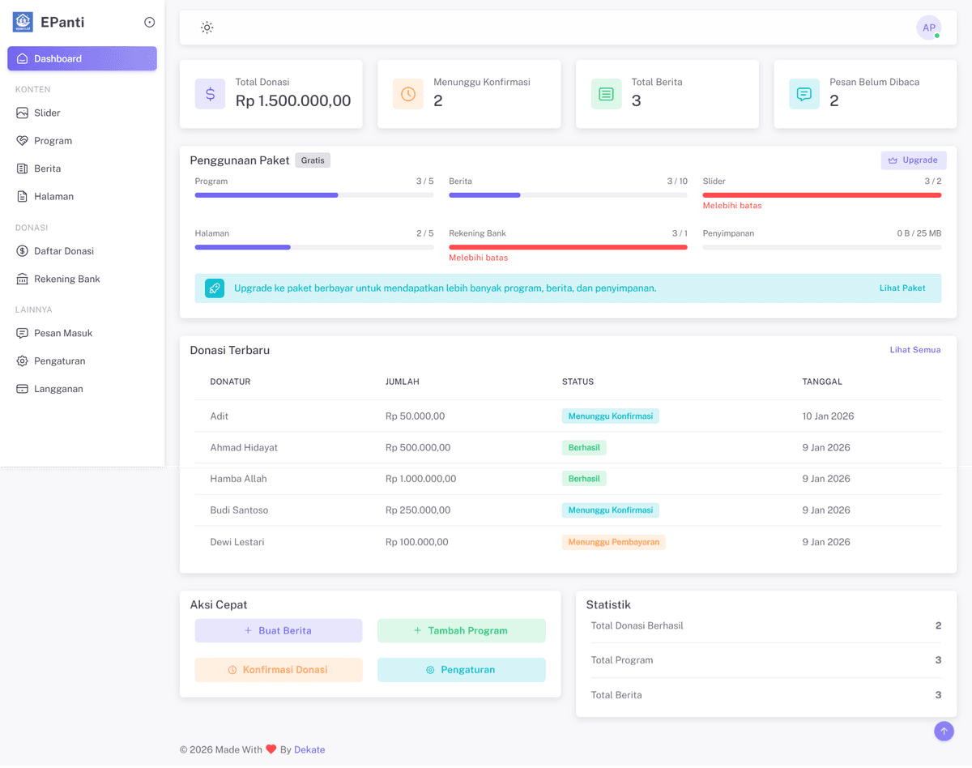The image size is (972, 768).
Task: Collapse the sidebar using the circle arrow
Action: 149,22
